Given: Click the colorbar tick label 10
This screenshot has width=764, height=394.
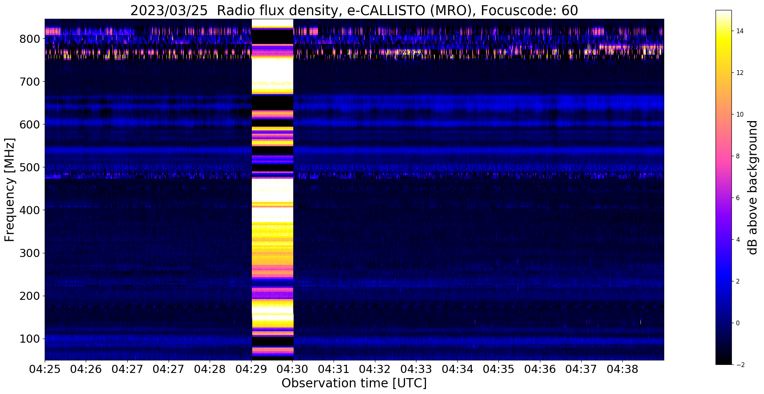Looking at the screenshot, I should 740,114.
